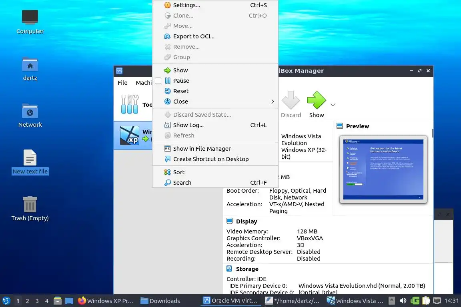Viewport: 461px width, 307px height.
Task: Select Create Shortcut on Desktop entry
Action: point(215,159)
